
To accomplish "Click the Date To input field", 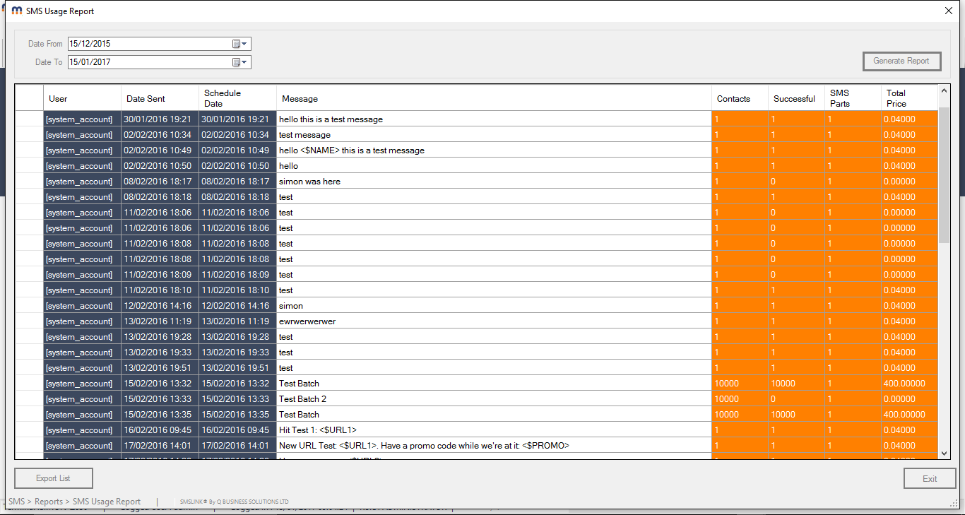I will point(148,62).
